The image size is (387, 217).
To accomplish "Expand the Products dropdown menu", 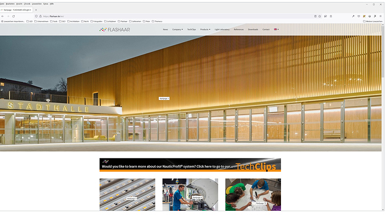I will tap(205, 30).
